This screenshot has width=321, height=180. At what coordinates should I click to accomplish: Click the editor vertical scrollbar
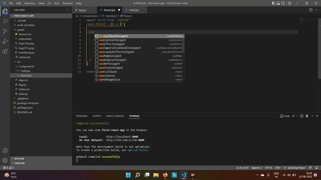pyautogui.click(x=319, y=48)
